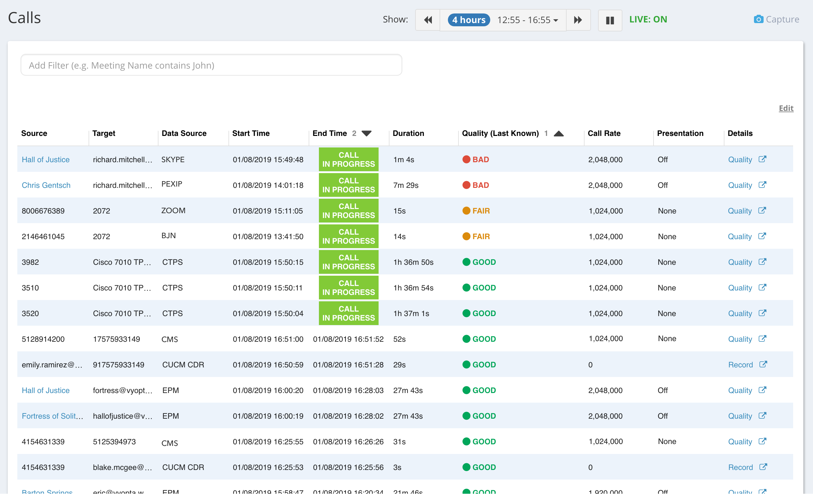
Task: Open Quality details for the PEXIP call
Action: tap(740, 185)
